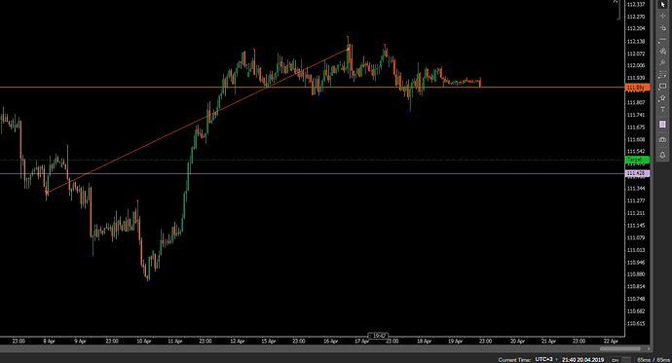Image resolution: width=672 pixels, height=363 pixels.
Task: Click the green Target price label
Action: click(637, 160)
